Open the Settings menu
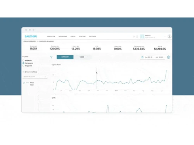 click(93, 36)
